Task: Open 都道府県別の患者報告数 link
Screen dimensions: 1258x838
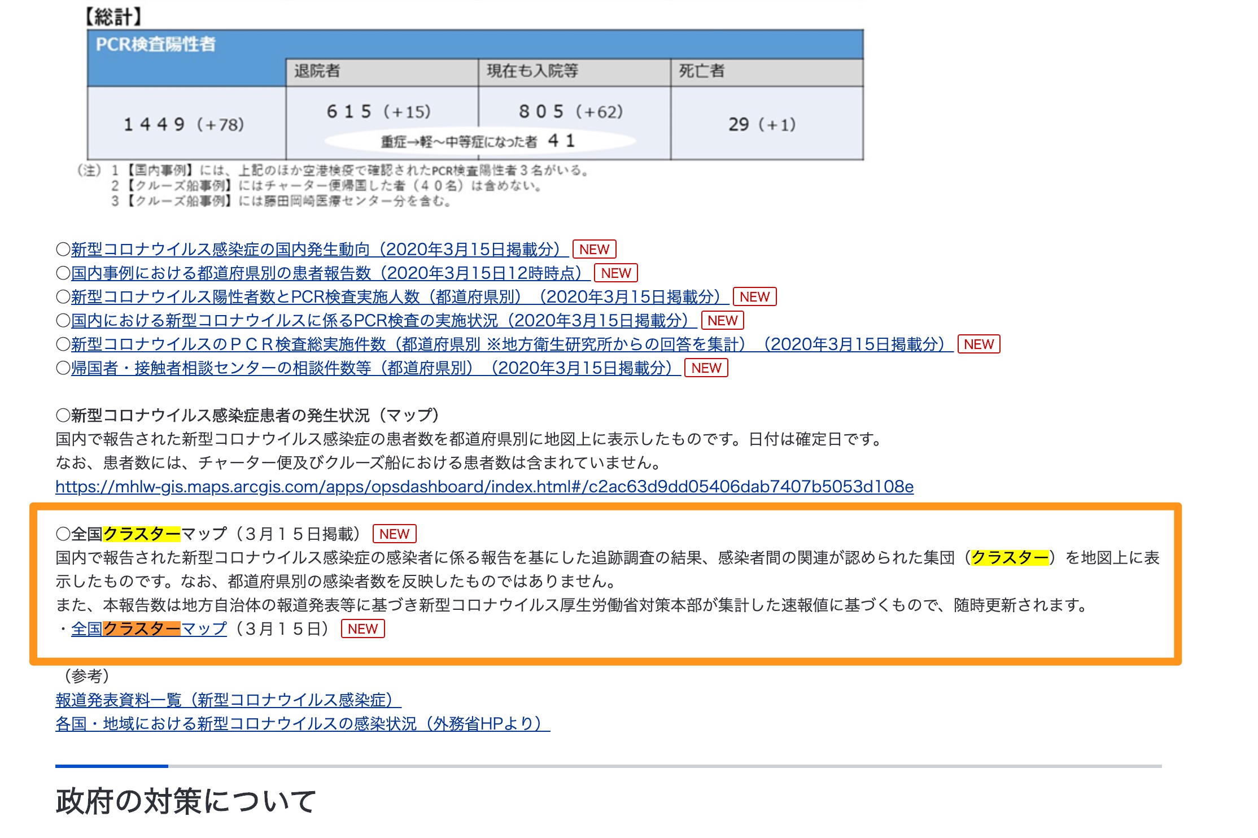Action: click(326, 273)
